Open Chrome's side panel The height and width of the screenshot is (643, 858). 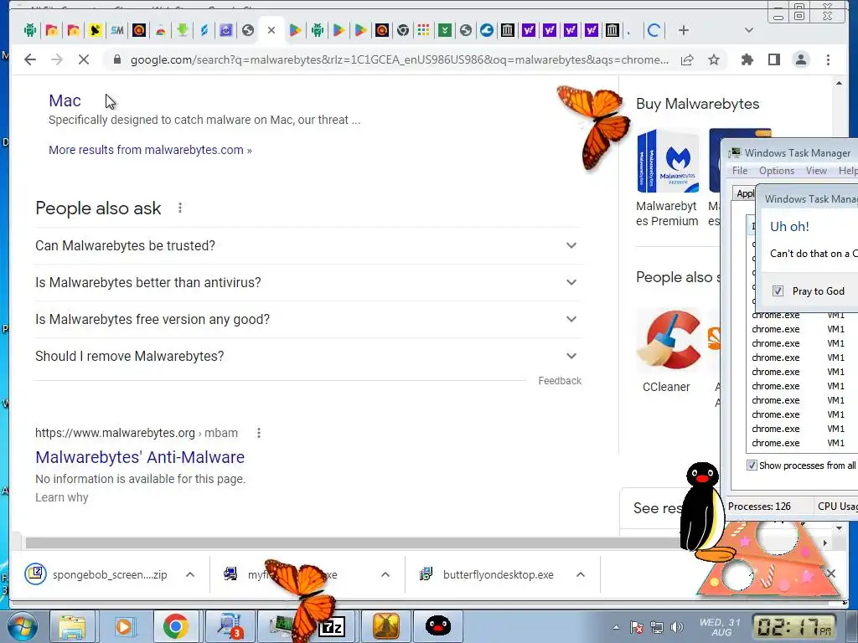[773, 59]
